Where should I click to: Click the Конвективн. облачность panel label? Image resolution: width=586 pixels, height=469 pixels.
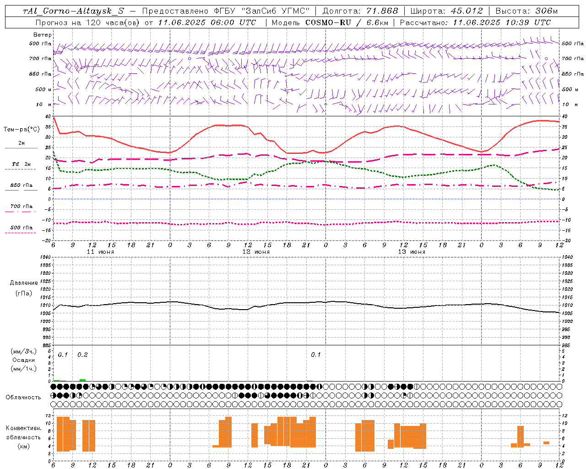coord(23,433)
